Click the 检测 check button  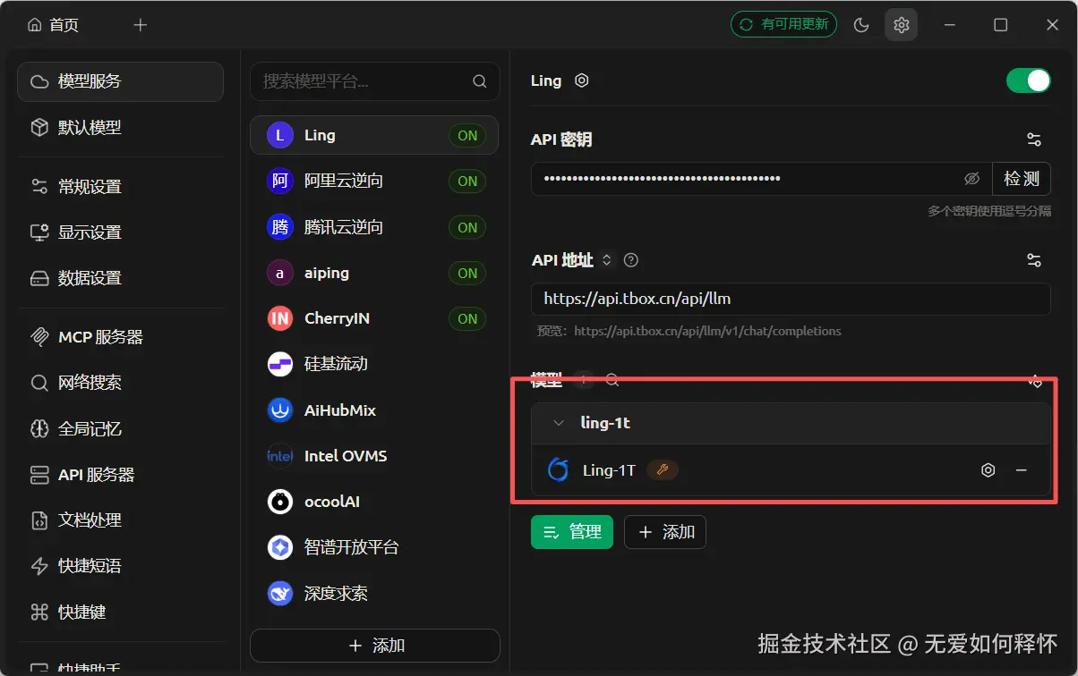(1022, 179)
